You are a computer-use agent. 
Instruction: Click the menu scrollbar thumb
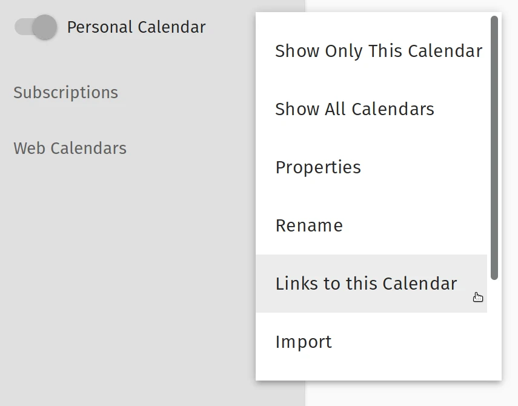click(495, 151)
